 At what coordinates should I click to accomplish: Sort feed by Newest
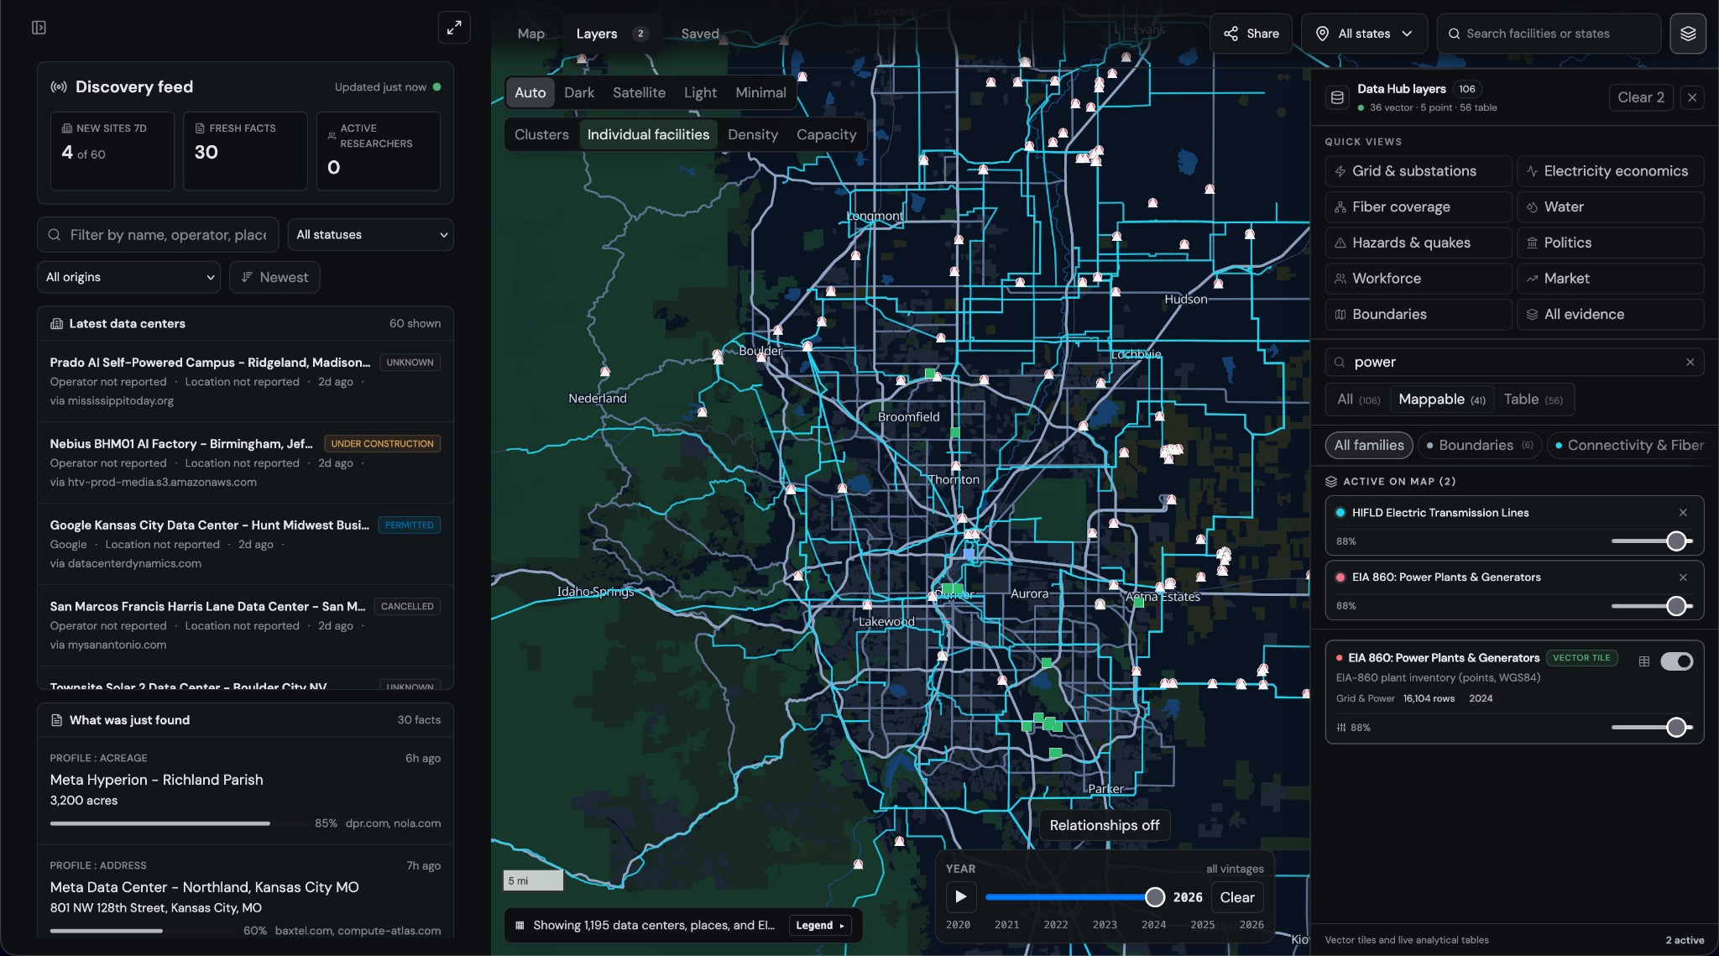coord(274,278)
